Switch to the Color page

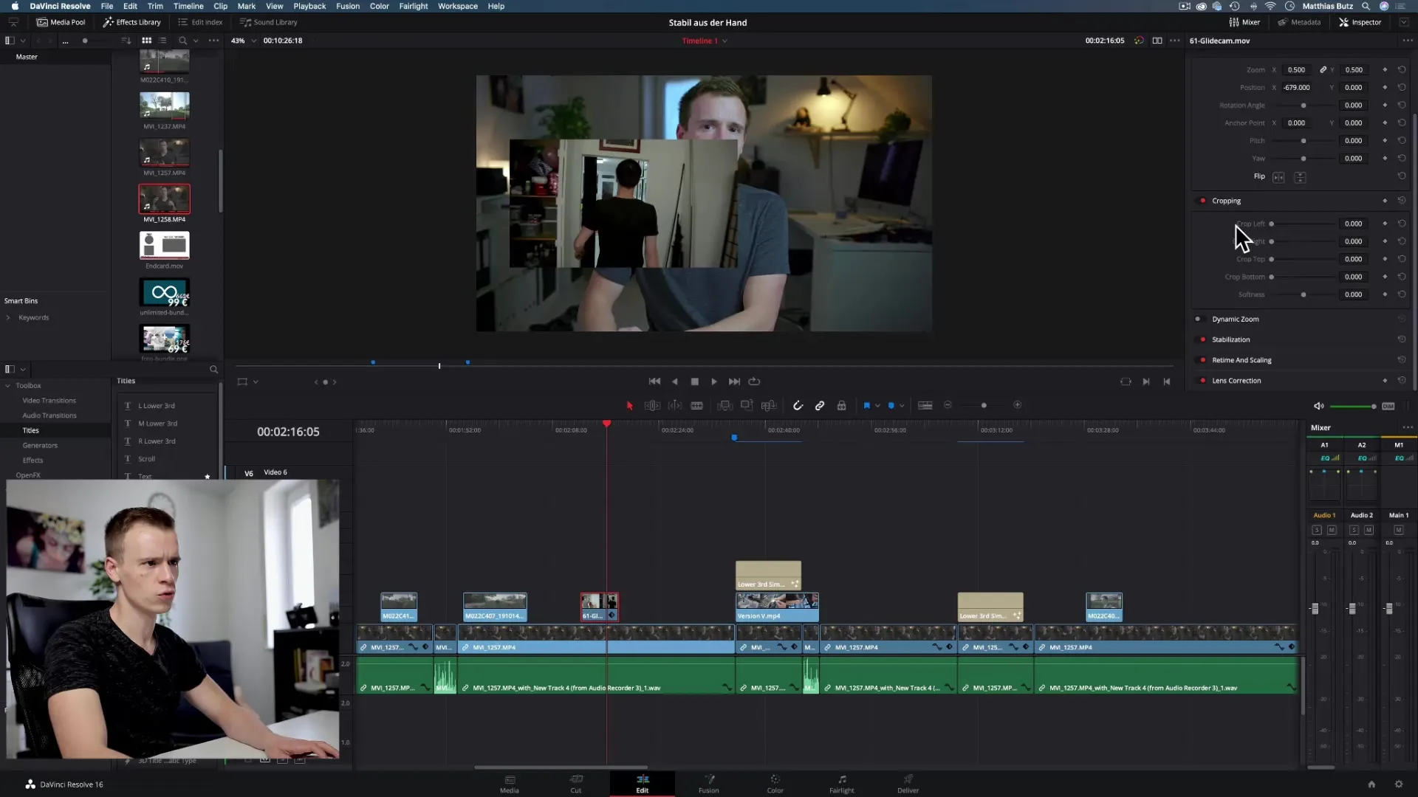click(x=775, y=784)
